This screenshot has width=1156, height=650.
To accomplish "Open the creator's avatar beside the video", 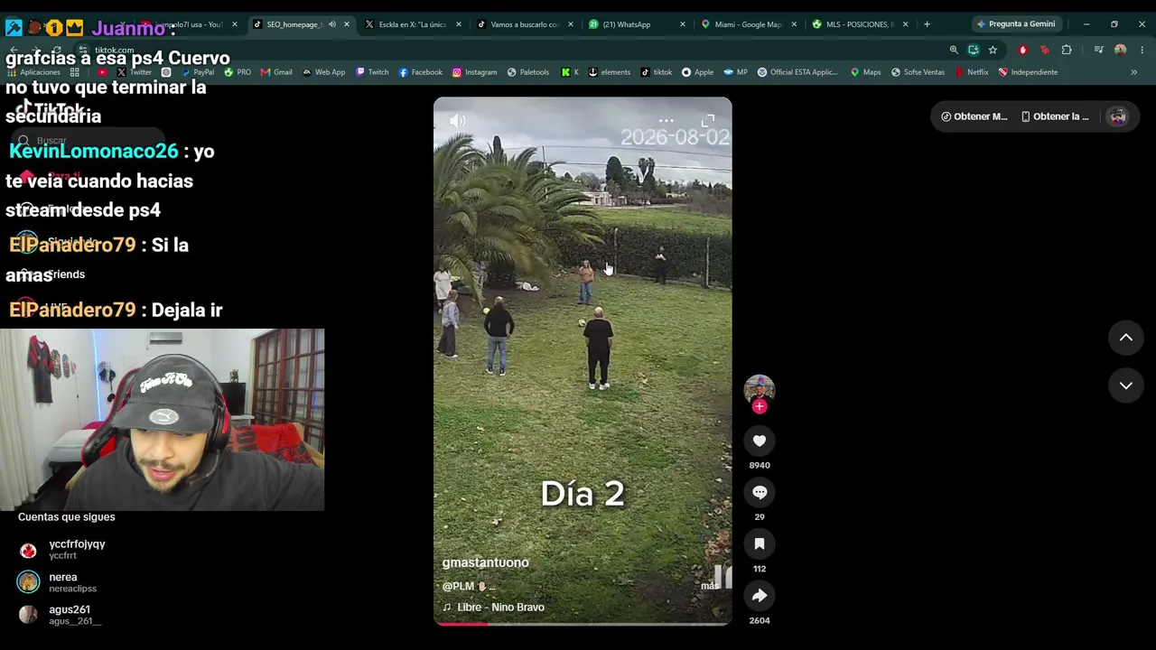I will click(760, 388).
